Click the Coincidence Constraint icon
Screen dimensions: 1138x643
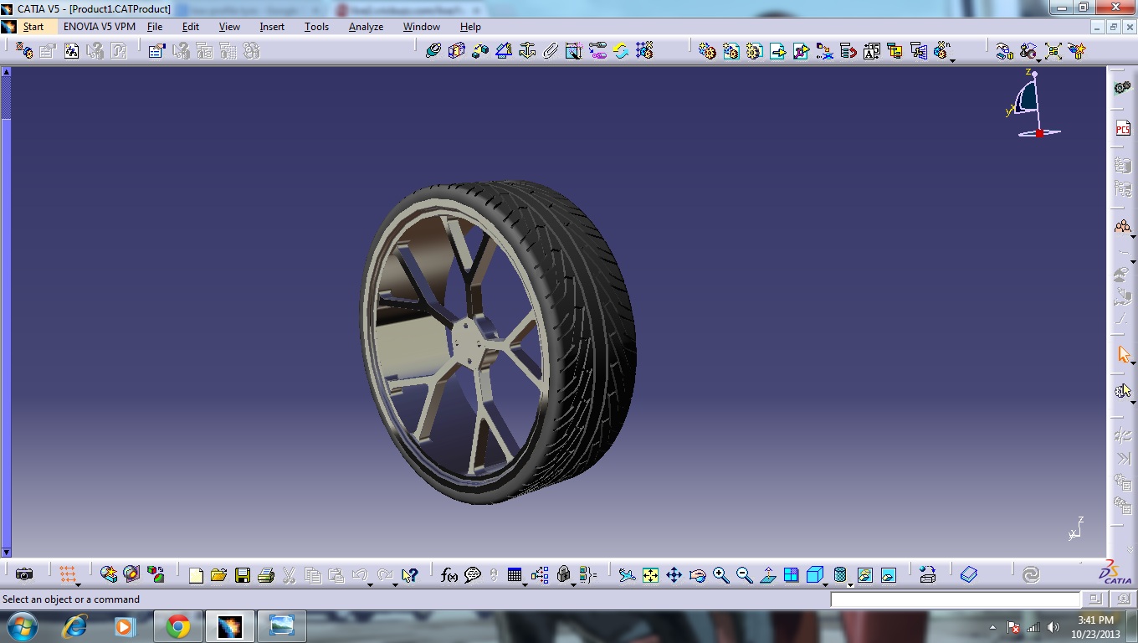pyautogui.click(x=433, y=50)
